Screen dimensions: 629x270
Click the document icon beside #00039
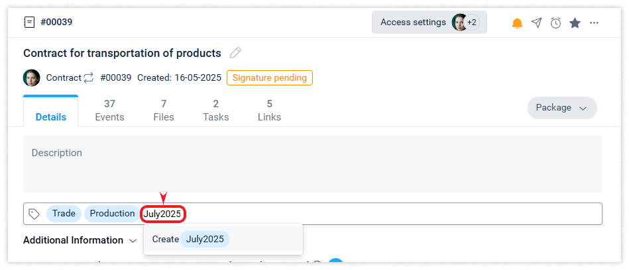(x=29, y=22)
